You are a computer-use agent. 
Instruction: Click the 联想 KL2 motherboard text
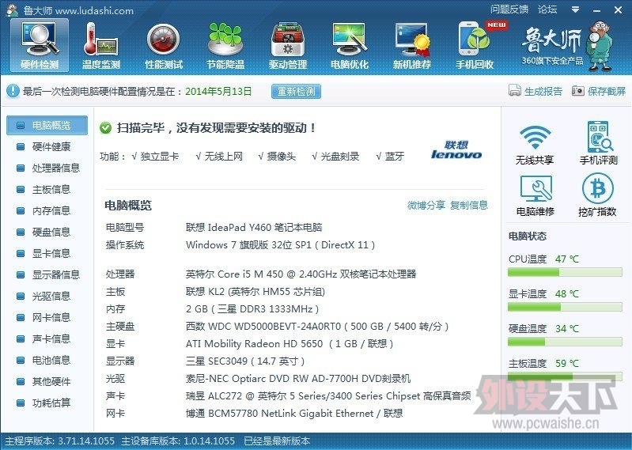click(255, 291)
